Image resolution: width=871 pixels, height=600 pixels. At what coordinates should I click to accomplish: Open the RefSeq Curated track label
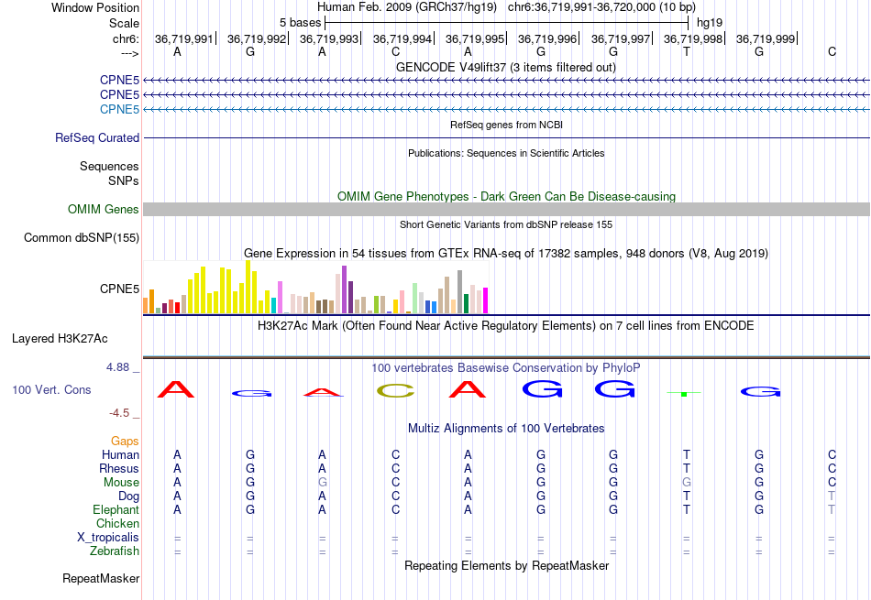pos(97,137)
